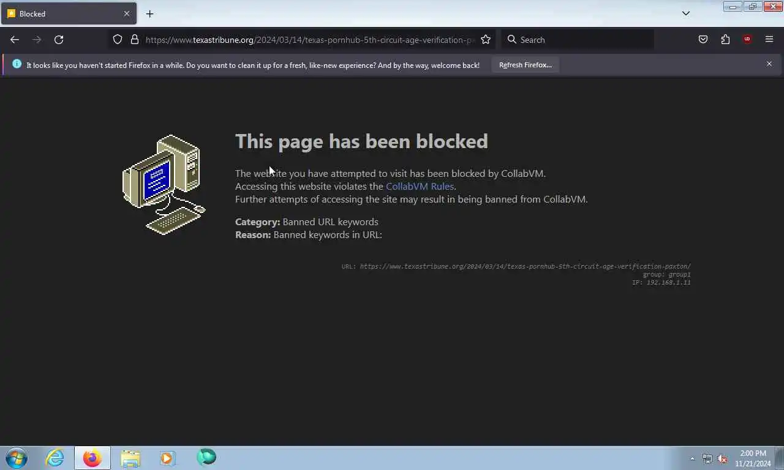Open the CollabVM Rules link

click(x=420, y=186)
